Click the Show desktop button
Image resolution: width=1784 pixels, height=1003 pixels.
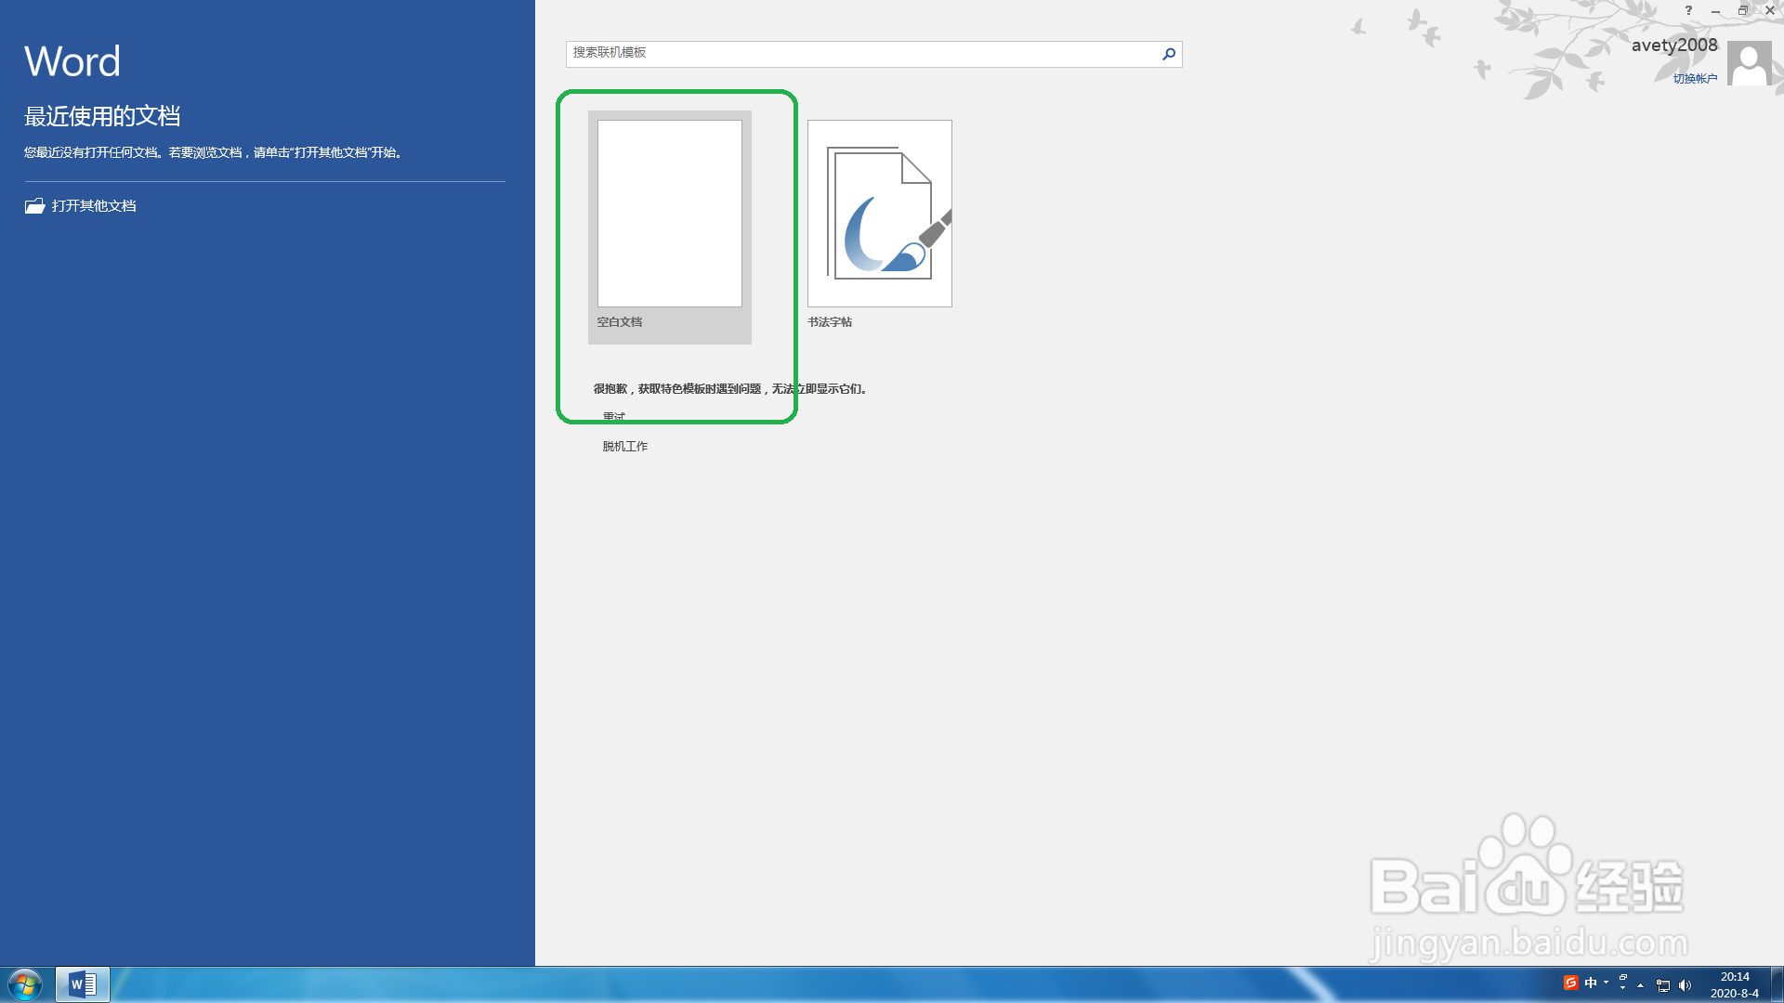tap(1777, 984)
